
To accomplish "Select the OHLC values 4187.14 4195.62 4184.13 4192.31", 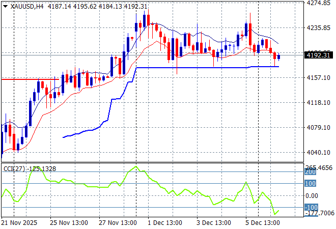I will click(97, 7).
